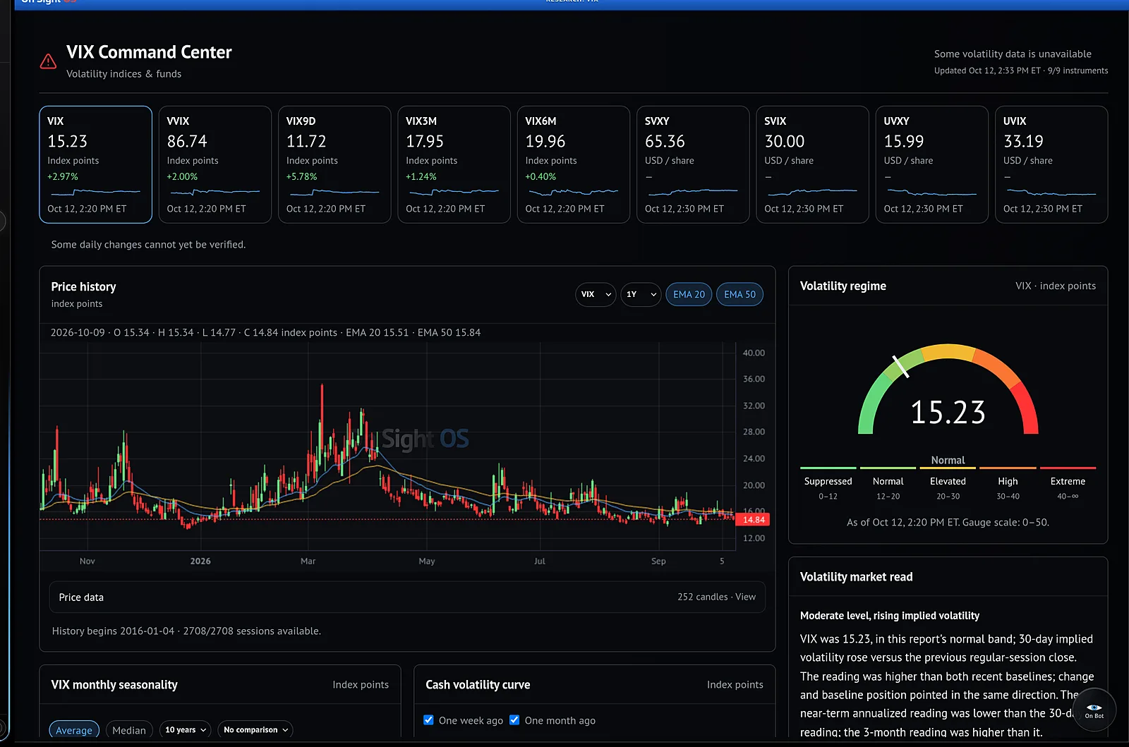This screenshot has height=747, width=1129.
Task: Select the SVXY instrument card
Action: tap(693, 164)
